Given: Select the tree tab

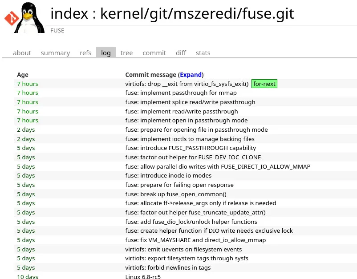Looking at the screenshot, I should click(126, 53).
